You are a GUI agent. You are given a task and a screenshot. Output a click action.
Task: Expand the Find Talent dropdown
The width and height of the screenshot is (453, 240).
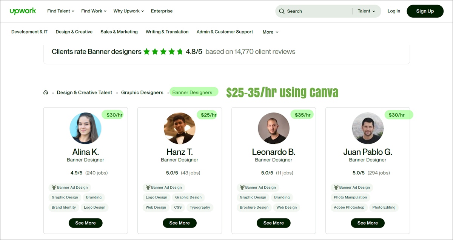pyautogui.click(x=60, y=11)
